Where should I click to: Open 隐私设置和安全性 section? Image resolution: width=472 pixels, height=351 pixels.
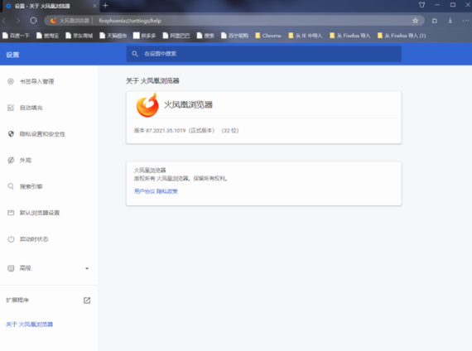pos(42,134)
